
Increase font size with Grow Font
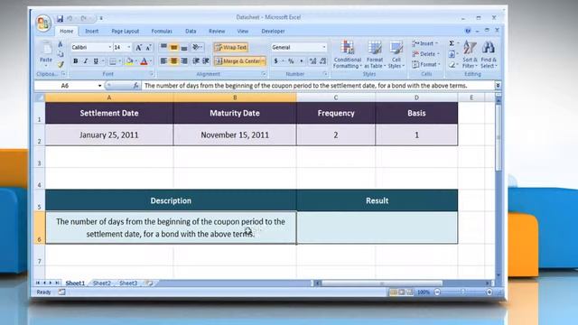(x=138, y=48)
